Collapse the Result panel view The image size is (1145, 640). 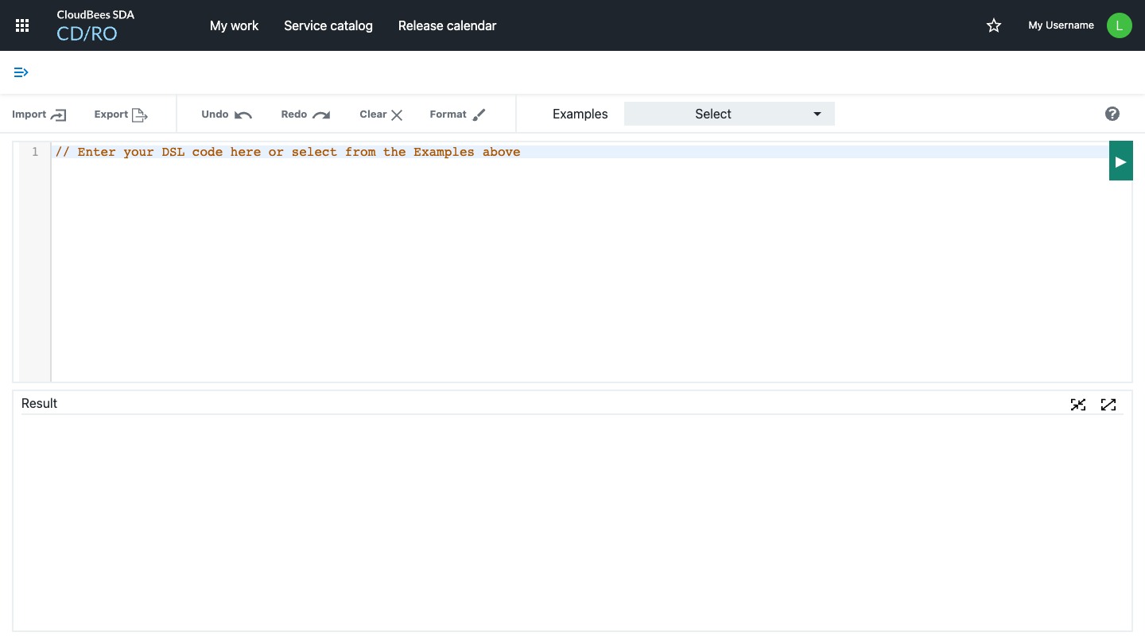[1078, 404]
